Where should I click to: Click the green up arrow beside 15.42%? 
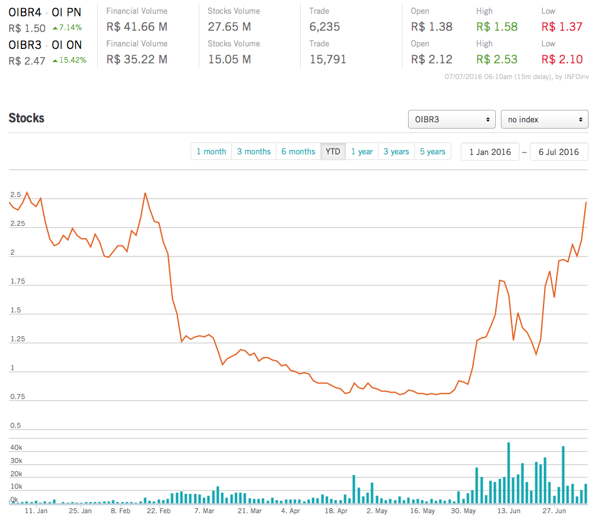point(55,60)
